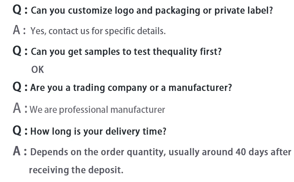
Task: Click the "A :" label before "We are professional"
Action: click(x=20, y=109)
